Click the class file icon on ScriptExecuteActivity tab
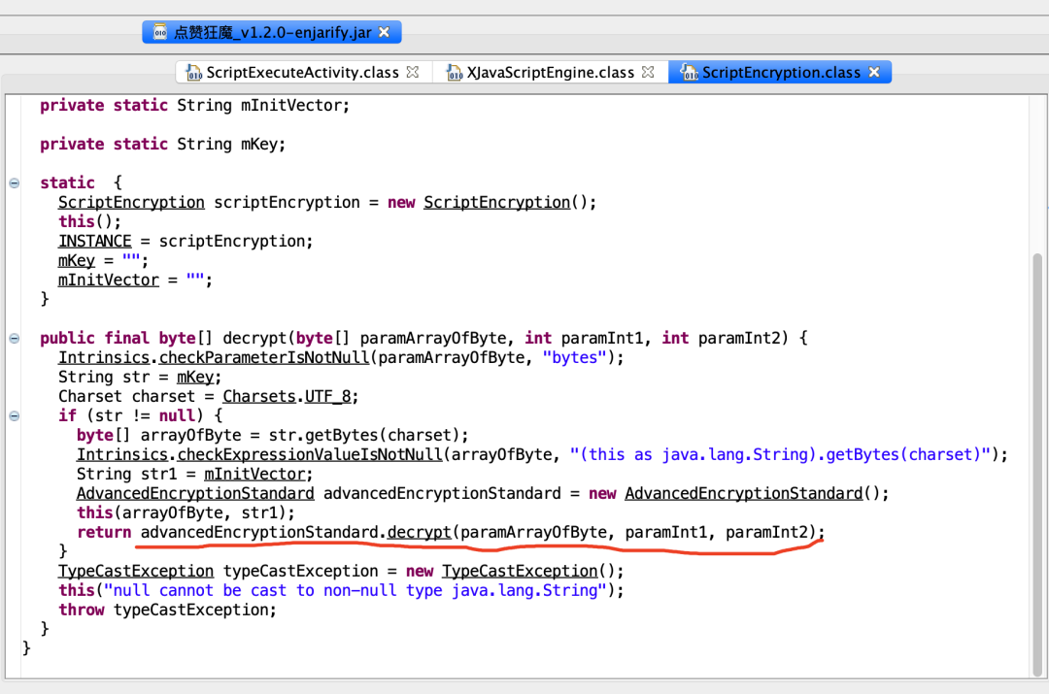The image size is (1049, 694). pyautogui.click(x=193, y=72)
